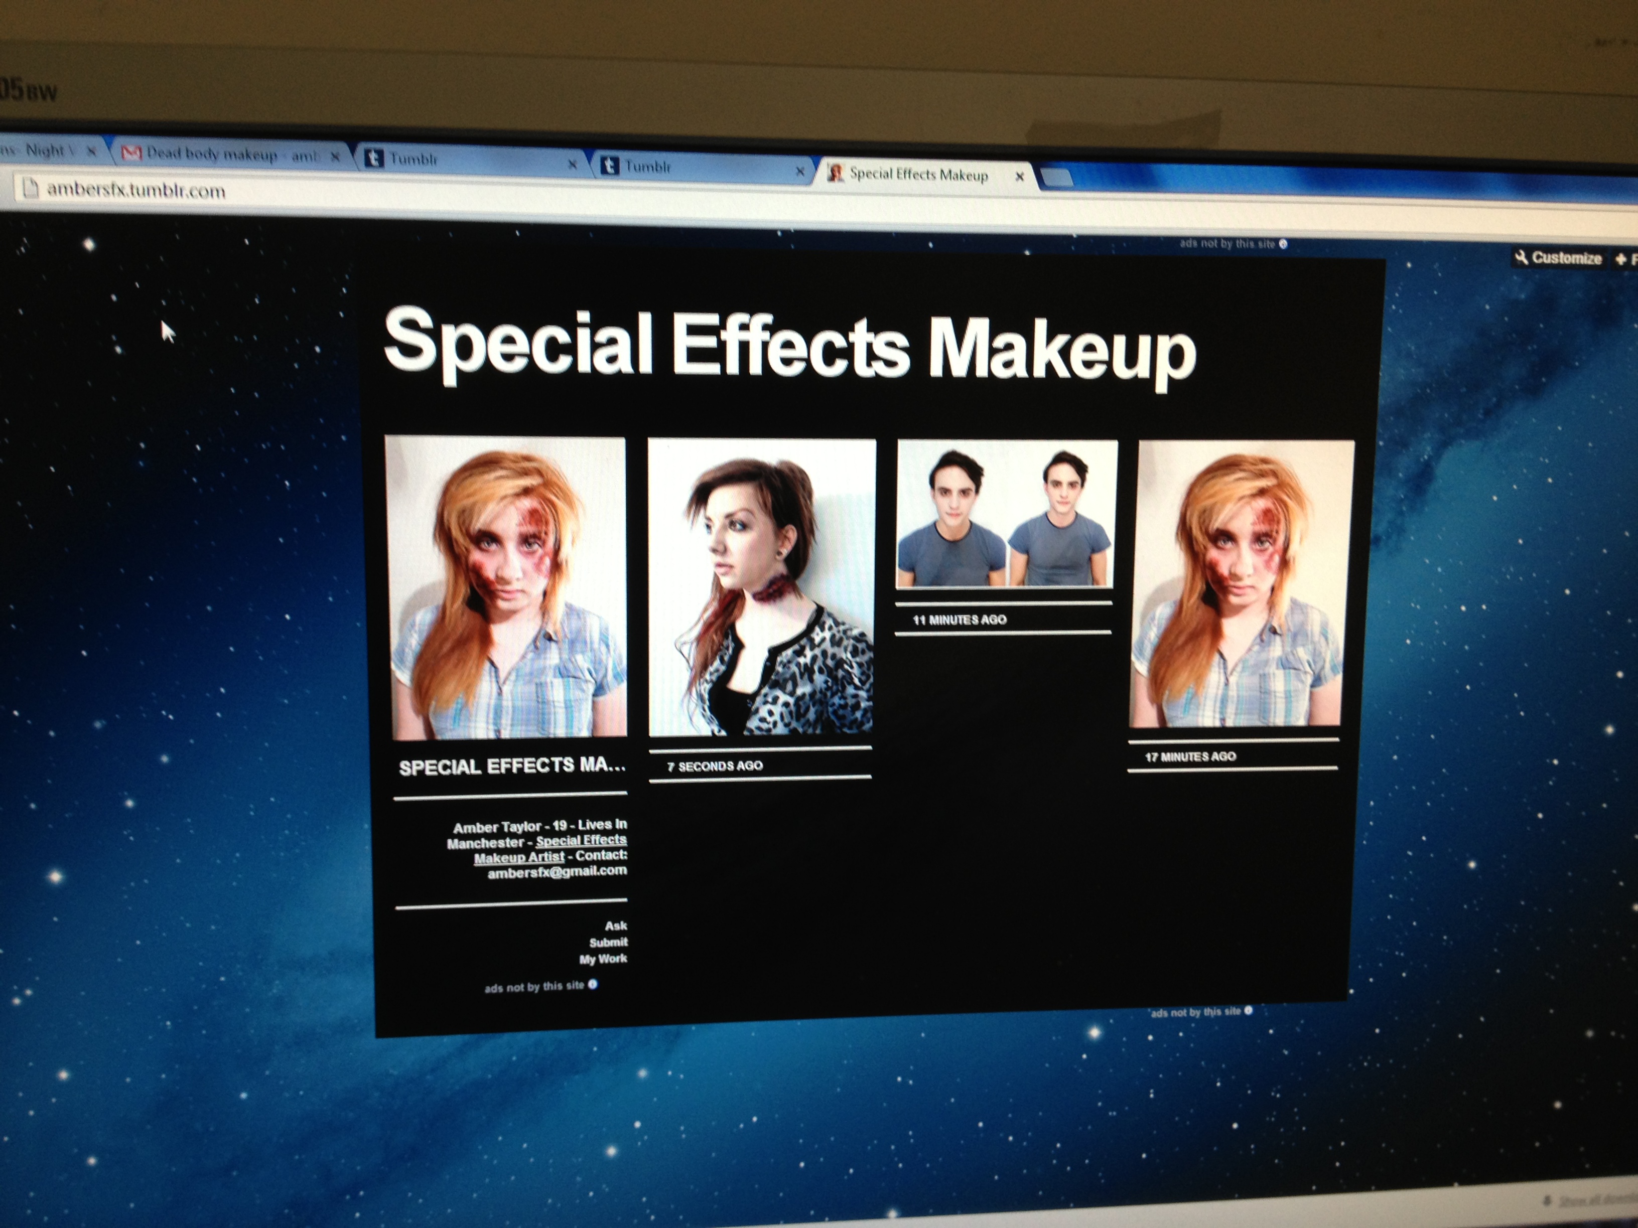Switch to the Night tab
Screen dimensions: 1638x1228
tap(46, 150)
